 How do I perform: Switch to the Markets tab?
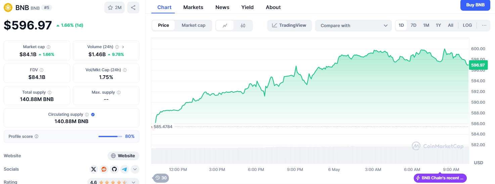[x=193, y=7]
